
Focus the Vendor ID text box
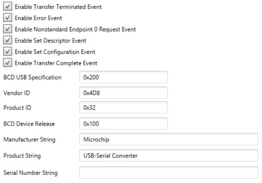point(123,92)
